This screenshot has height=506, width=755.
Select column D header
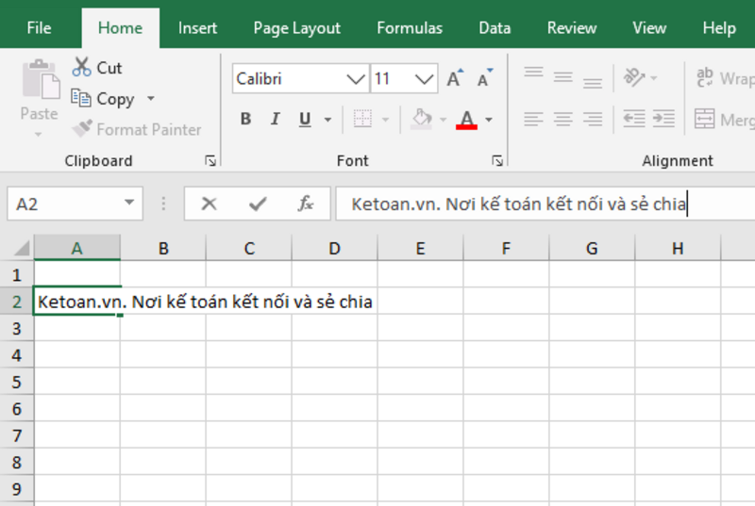[334, 249]
